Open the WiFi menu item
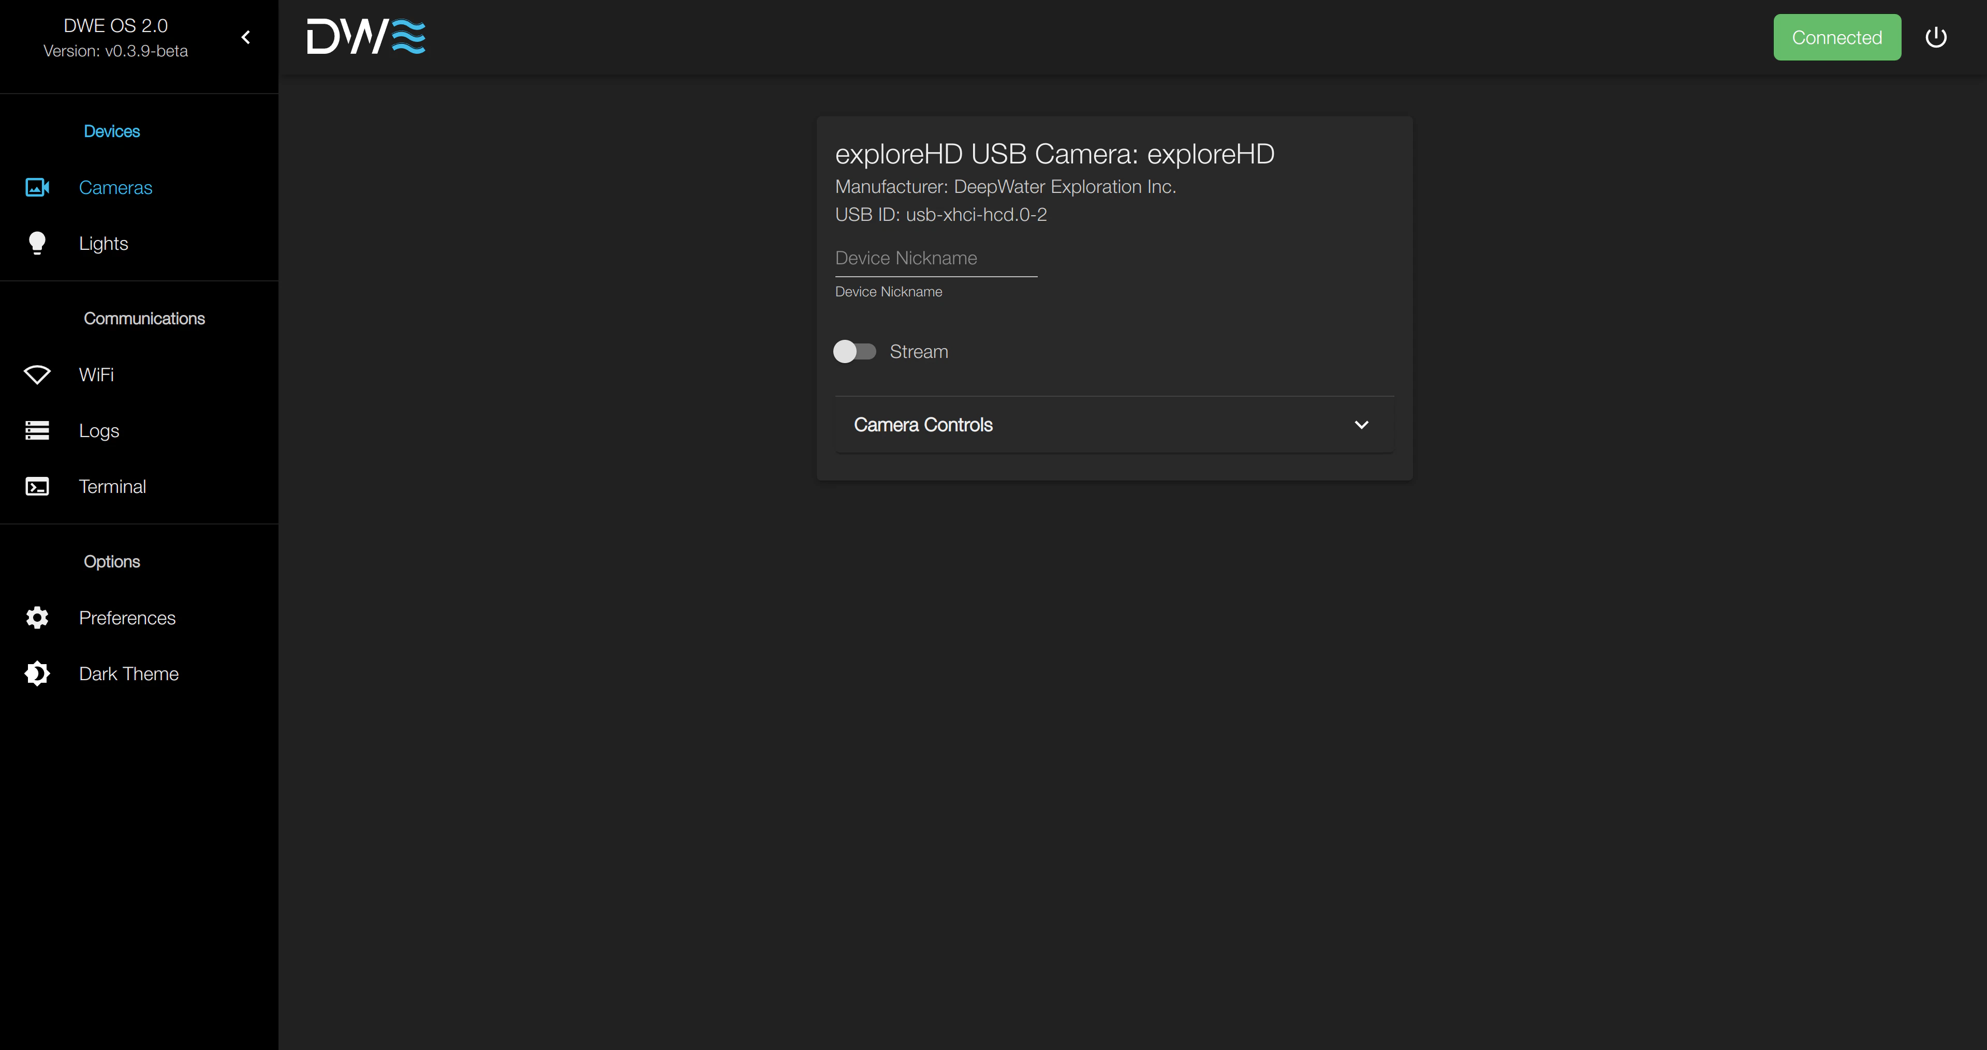The height and width of the screenshot is (1050, 1987). 96,374
